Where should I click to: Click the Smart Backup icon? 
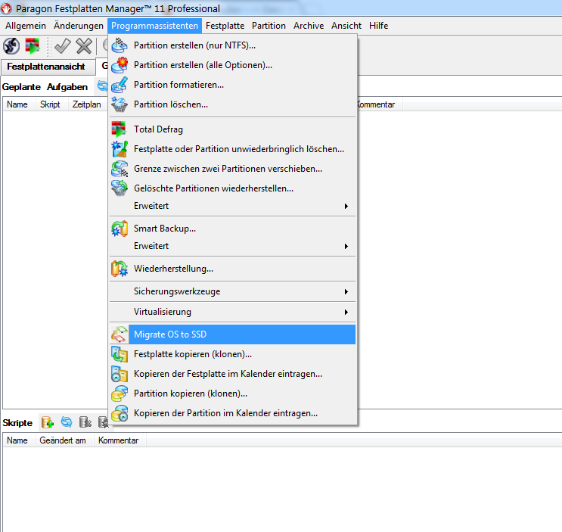pos(120,229)
